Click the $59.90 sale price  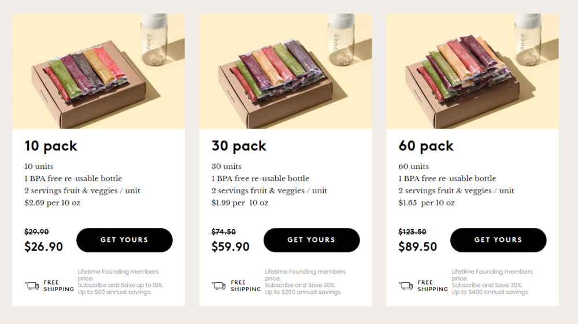231,247
